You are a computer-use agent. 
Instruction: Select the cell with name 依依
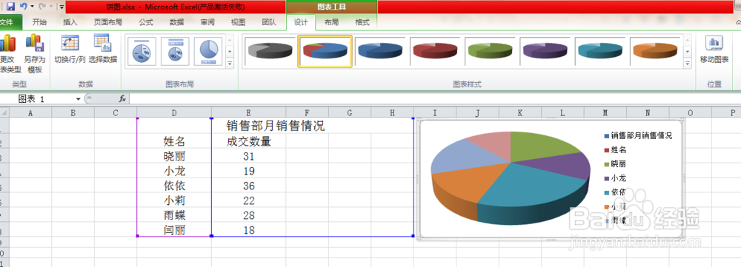174,186
